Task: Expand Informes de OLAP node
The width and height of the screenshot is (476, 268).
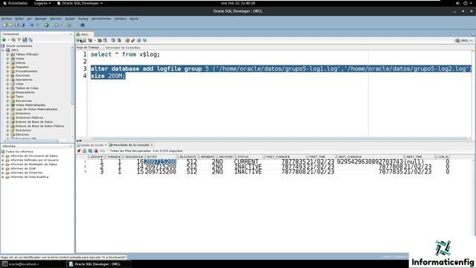Action: pos(3,168)
